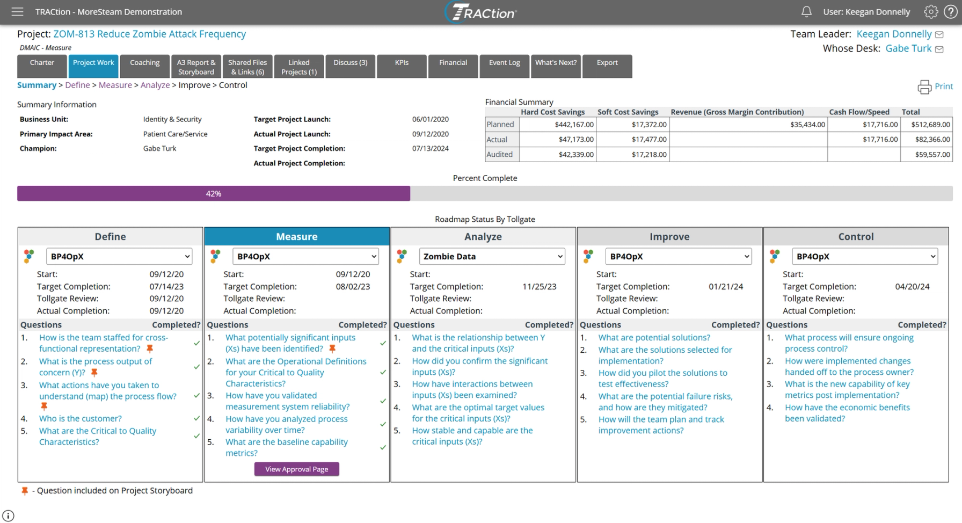Toggle completed check for cross-functional representation question
The height and width of the screenshot is (523, 962).
196,343
